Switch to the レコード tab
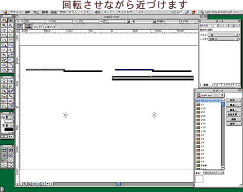The image size is (243, 192). pos(218,85)
